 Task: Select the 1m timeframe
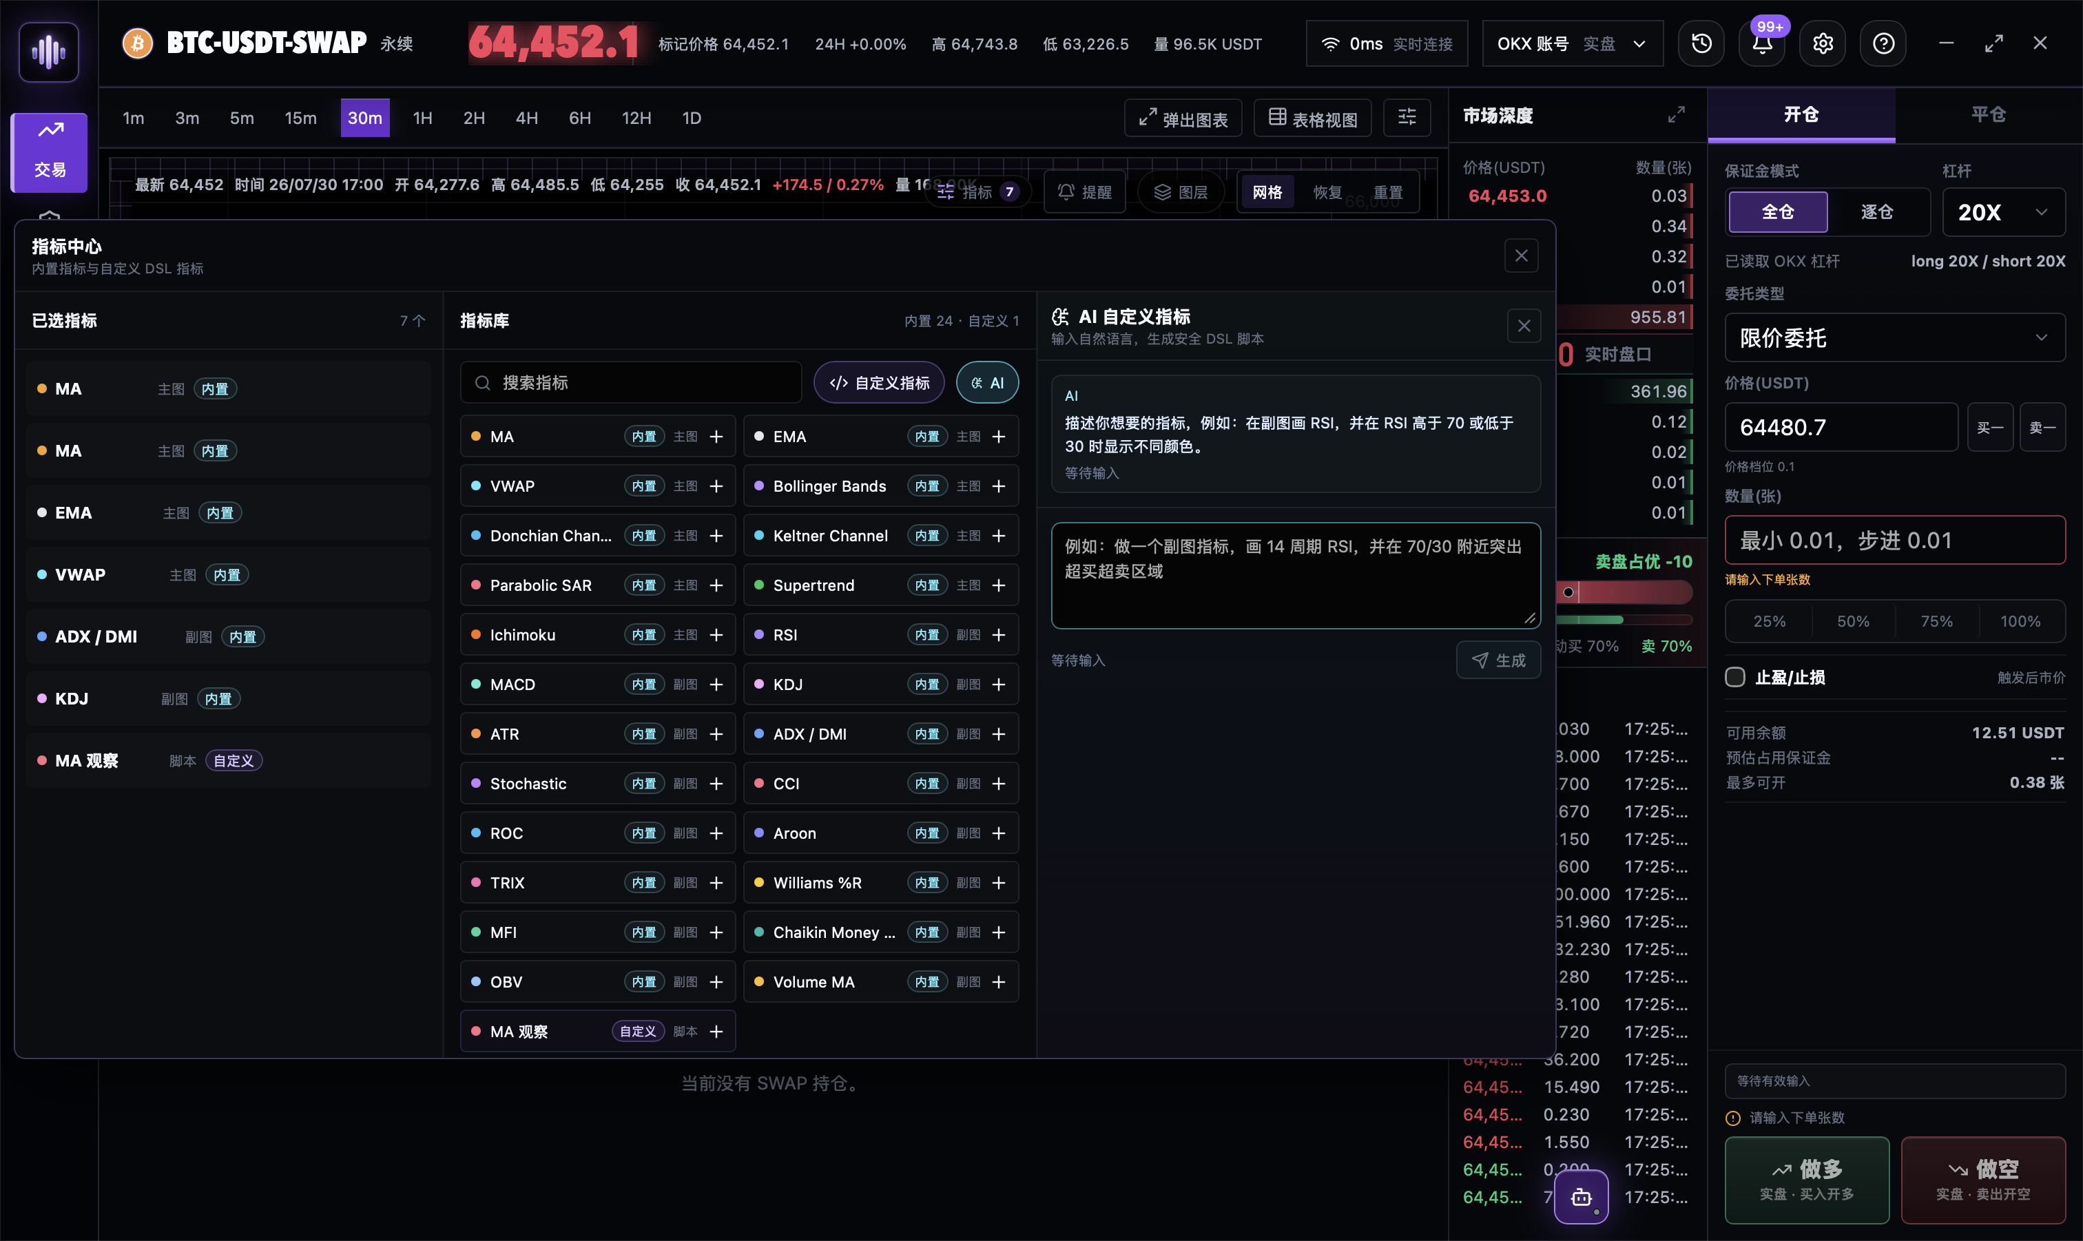coord(133,118)
